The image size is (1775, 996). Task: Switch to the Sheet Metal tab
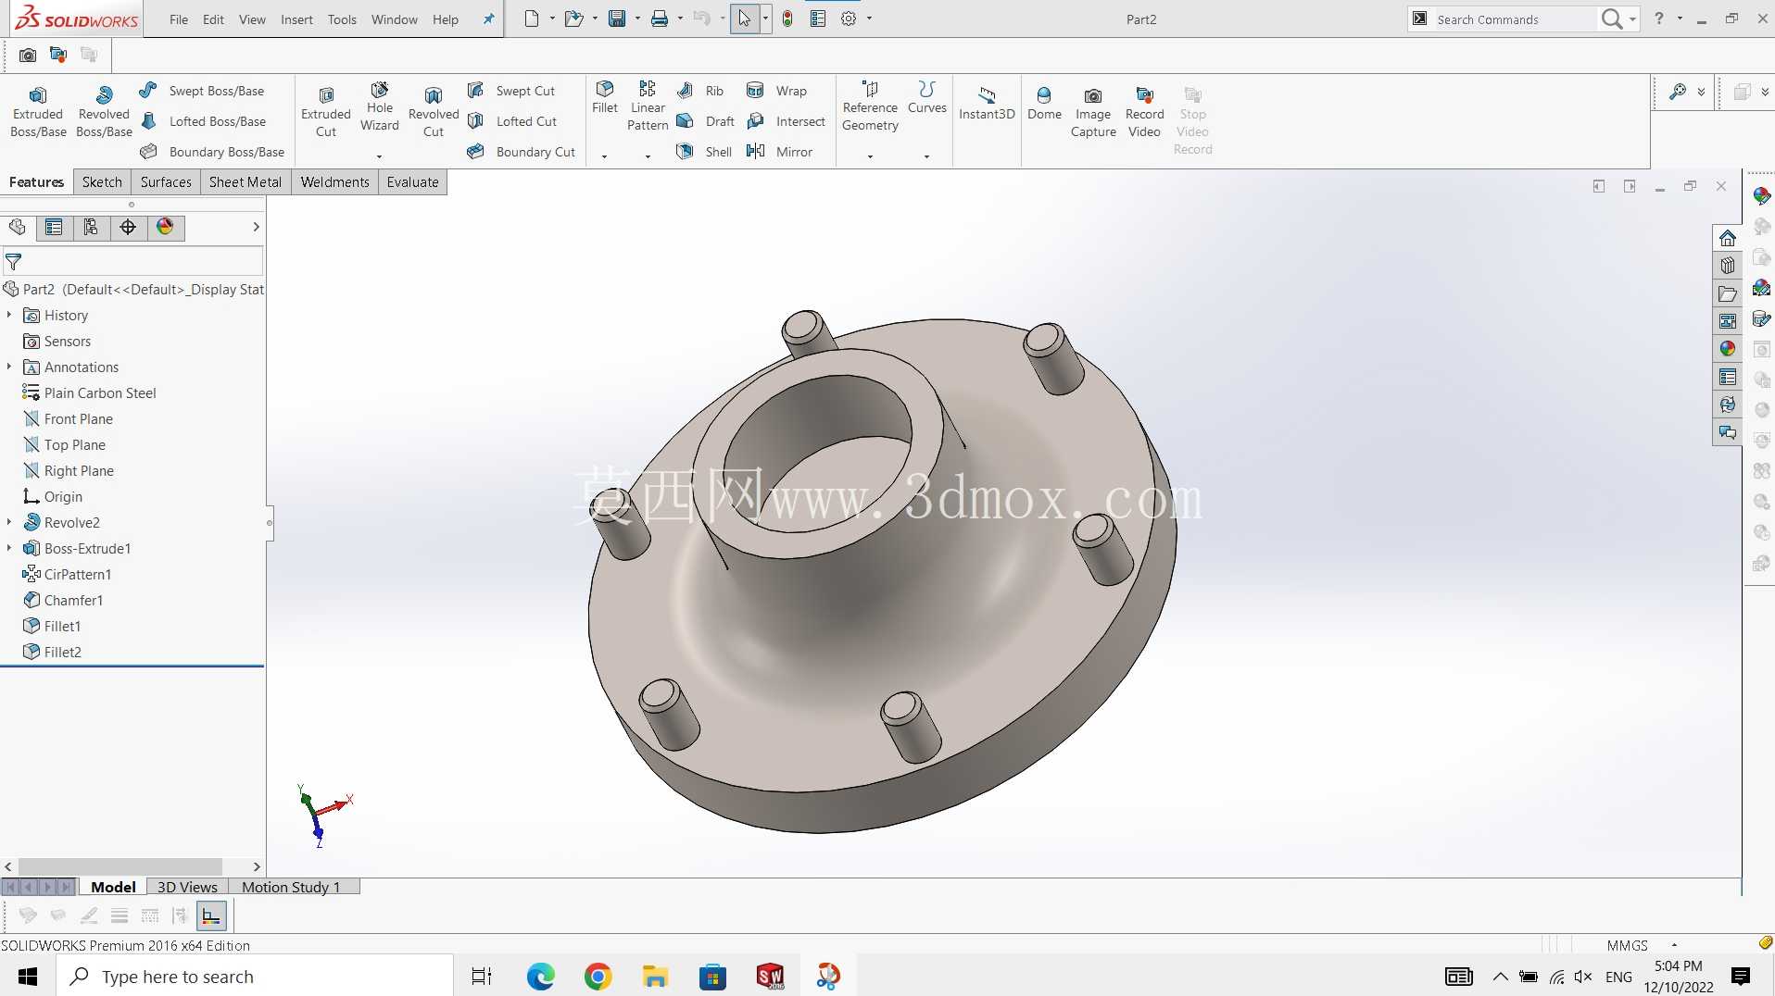(x=245, y=181)
